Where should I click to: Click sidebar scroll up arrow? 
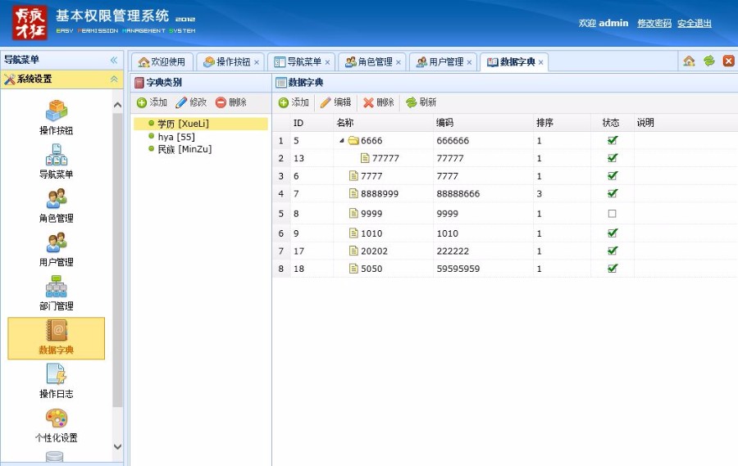[117, 105]
